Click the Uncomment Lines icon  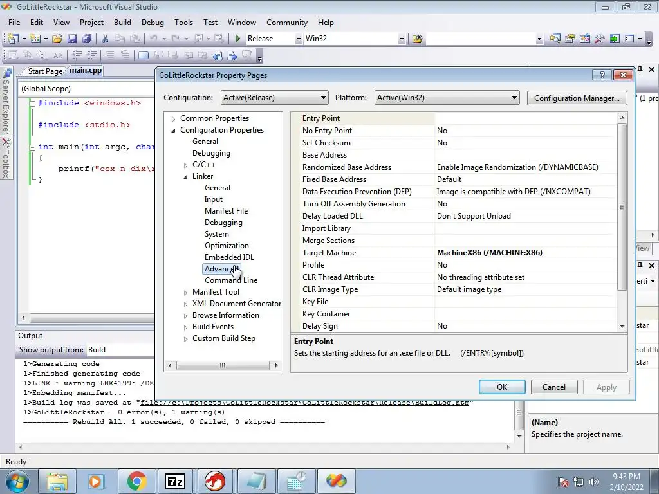(125, 55)
